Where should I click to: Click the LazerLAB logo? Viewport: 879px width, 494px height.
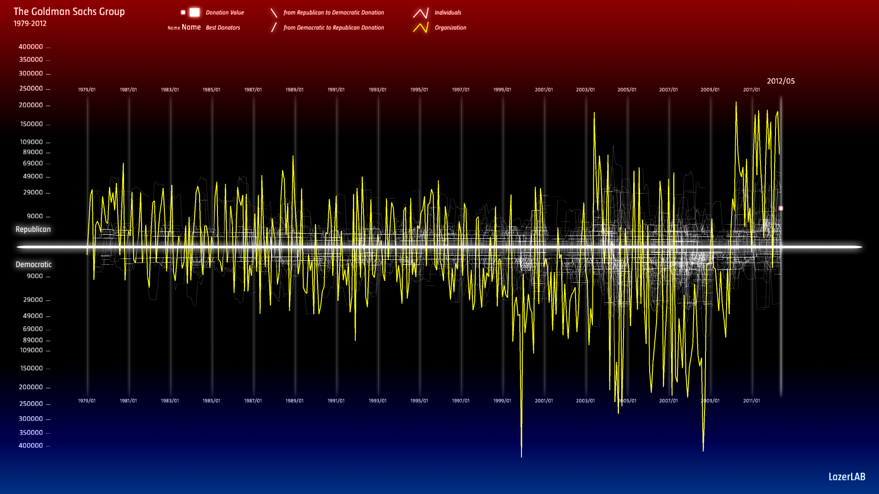point(846,477)
